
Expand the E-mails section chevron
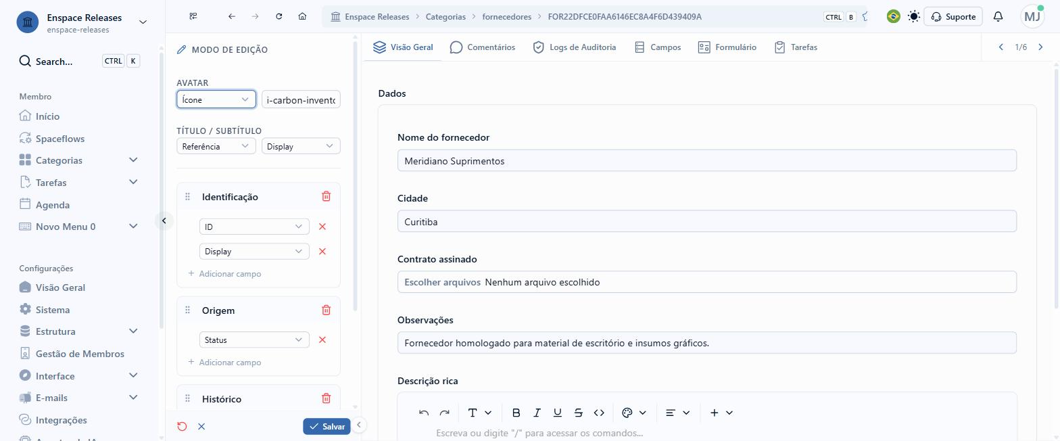coord(133,398)
